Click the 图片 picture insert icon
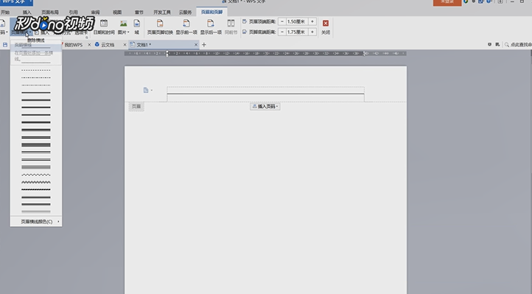Viewport: 532px width, 294px height. [123, 24]
